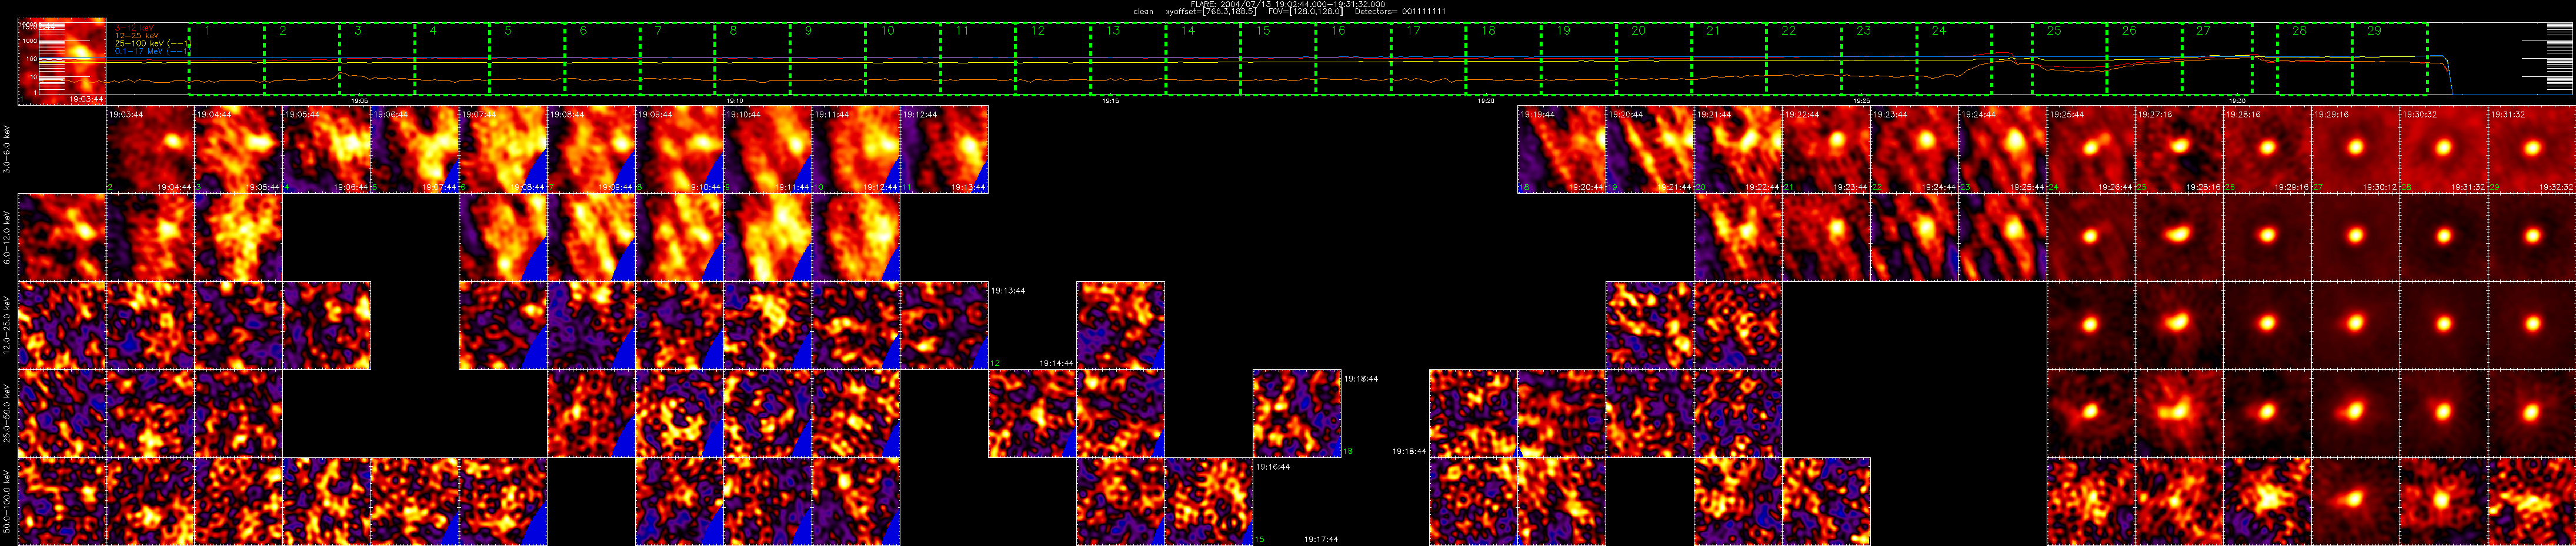Open the 3.0-6.0 keV image starting 19:03:44

point(150,149)
